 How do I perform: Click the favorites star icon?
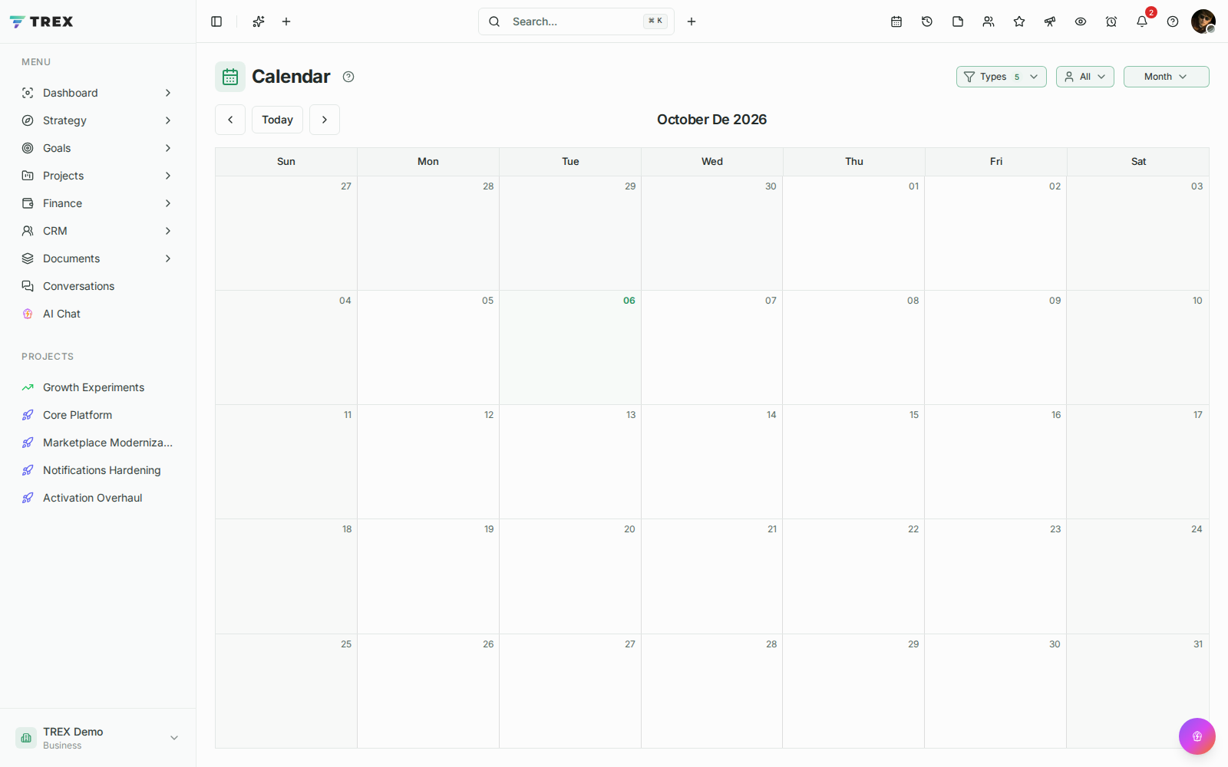pos(1019,21)
